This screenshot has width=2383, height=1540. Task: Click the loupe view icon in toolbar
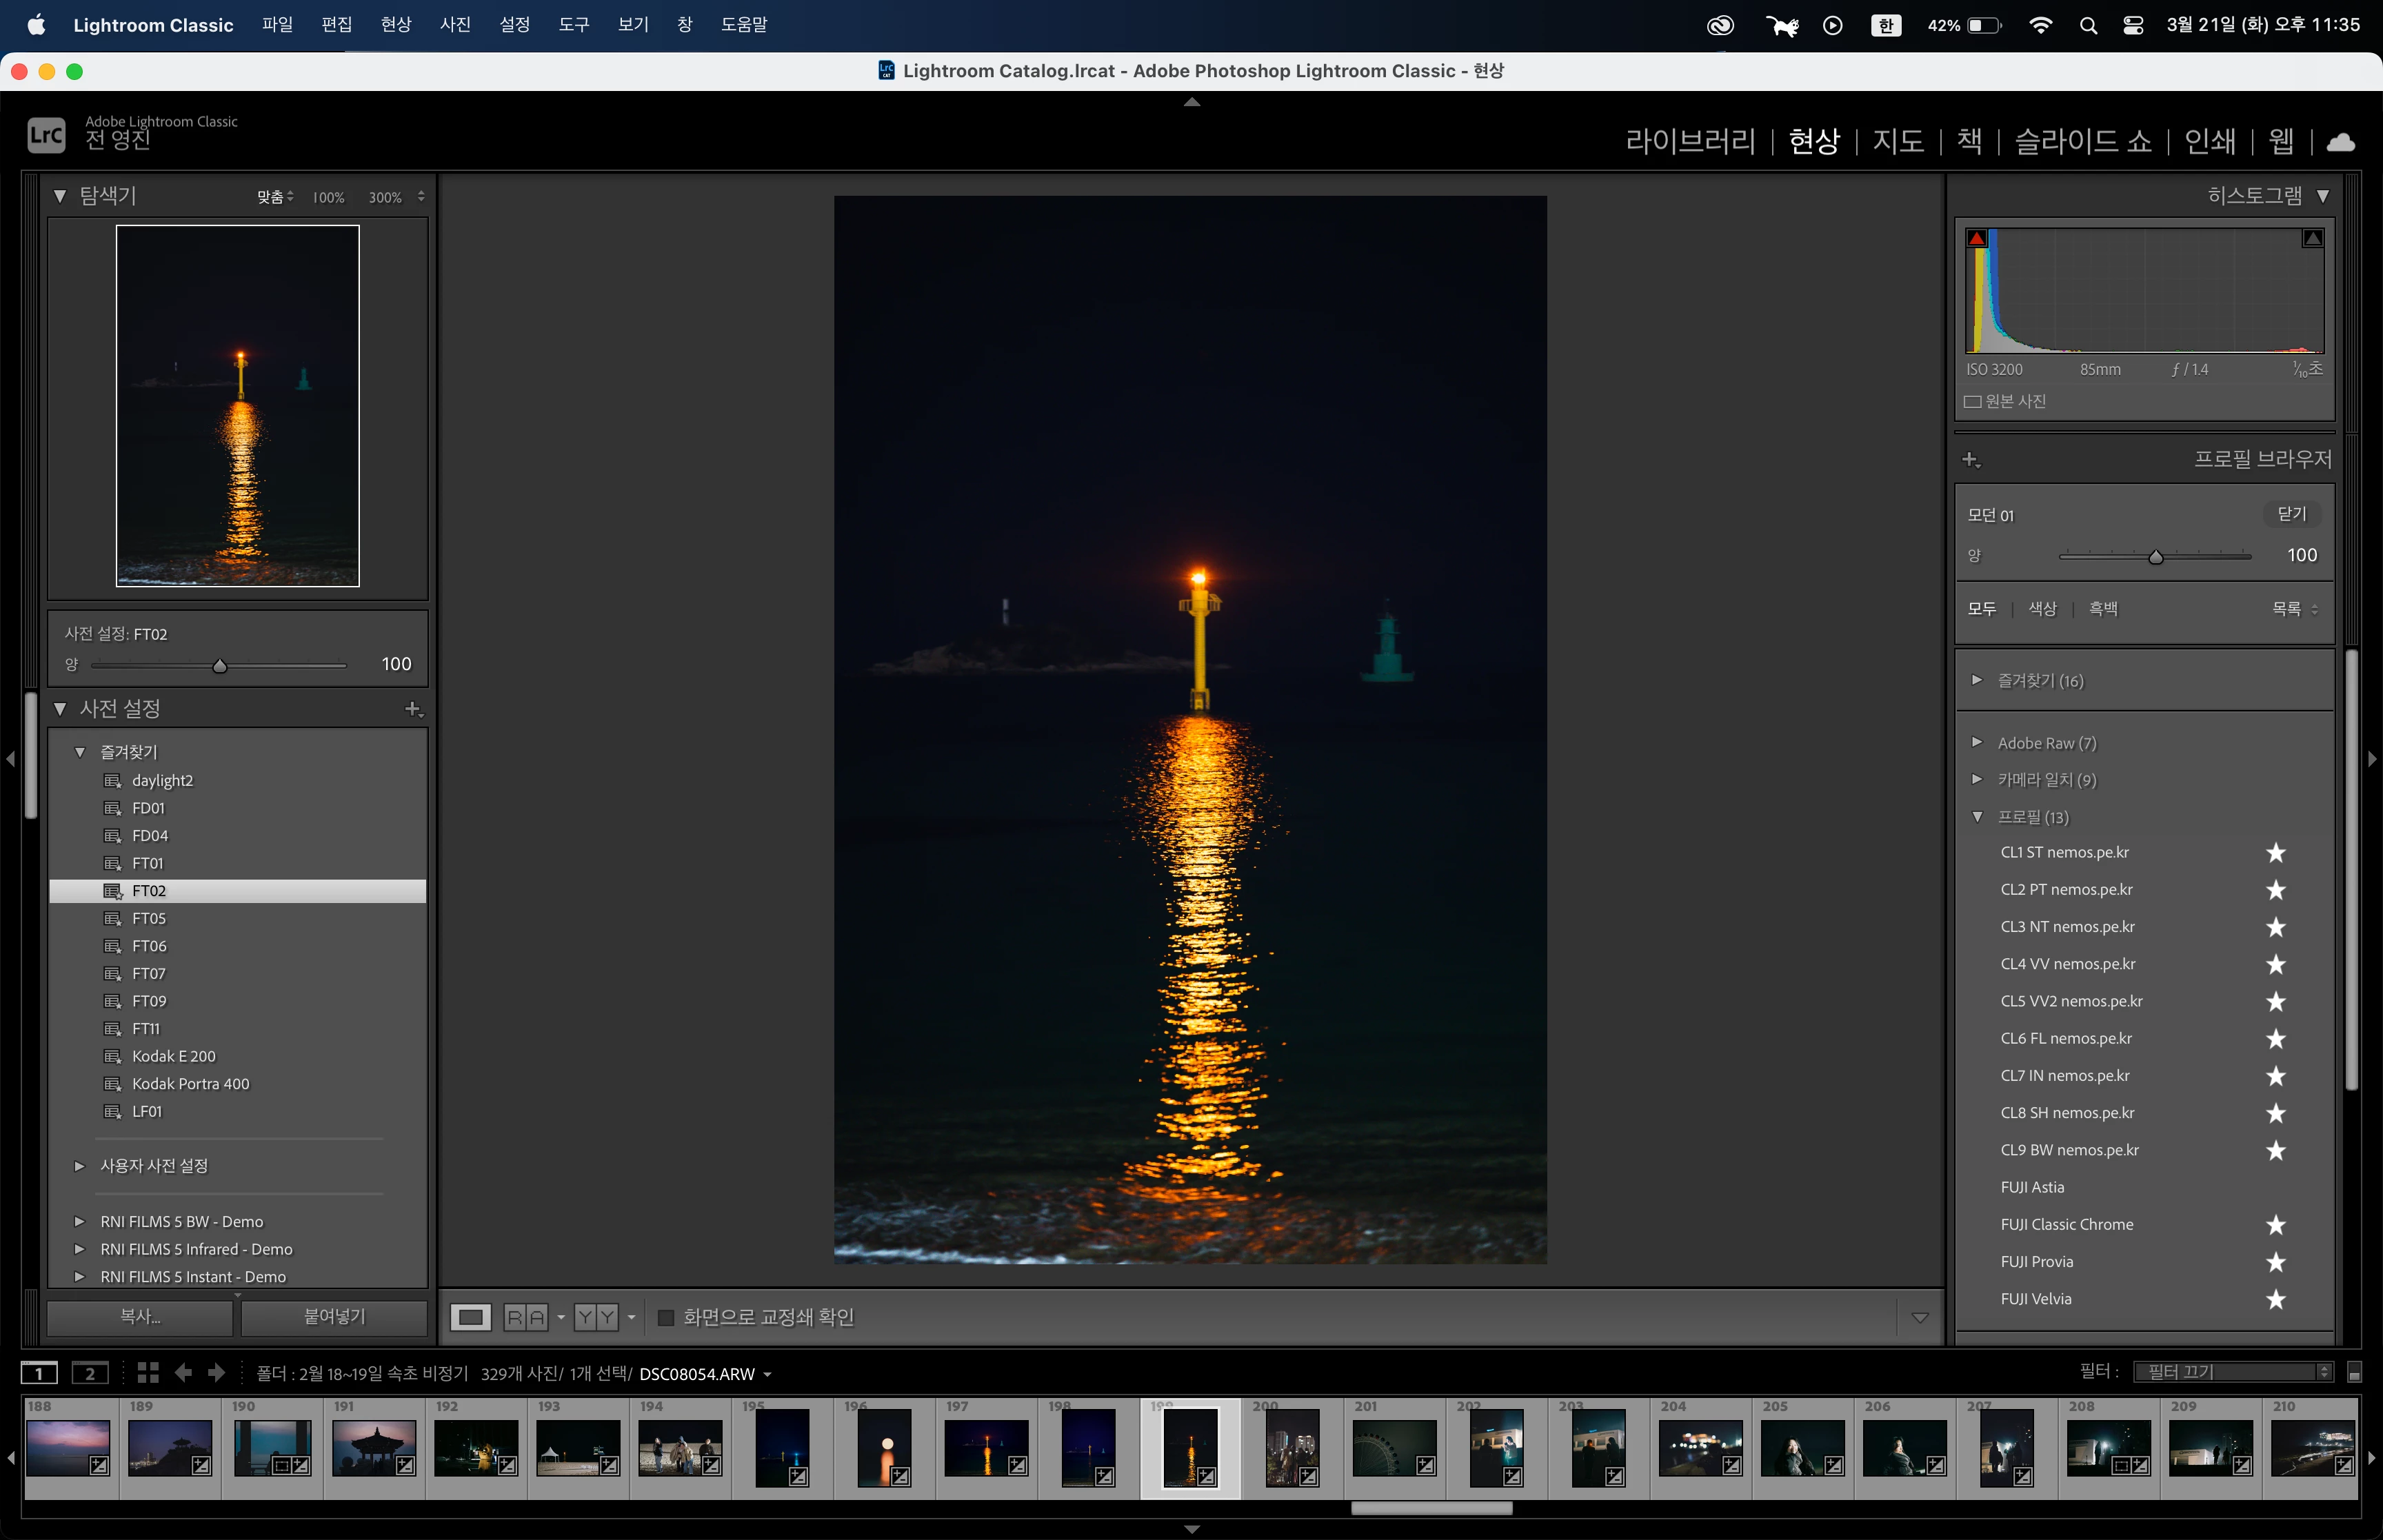pyautogui.click(x=470, y=1317)
